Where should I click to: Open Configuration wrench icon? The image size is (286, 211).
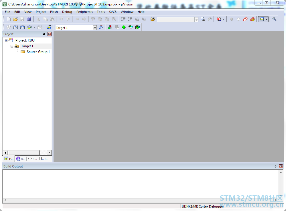(x=274, y=19)
